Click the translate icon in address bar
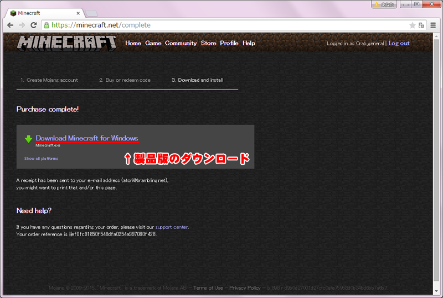Viewport: 443px width, 298px height. pyautogui.click(x=421, y=25)
